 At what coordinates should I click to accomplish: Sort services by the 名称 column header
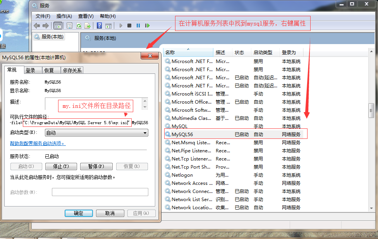(188, 52)
